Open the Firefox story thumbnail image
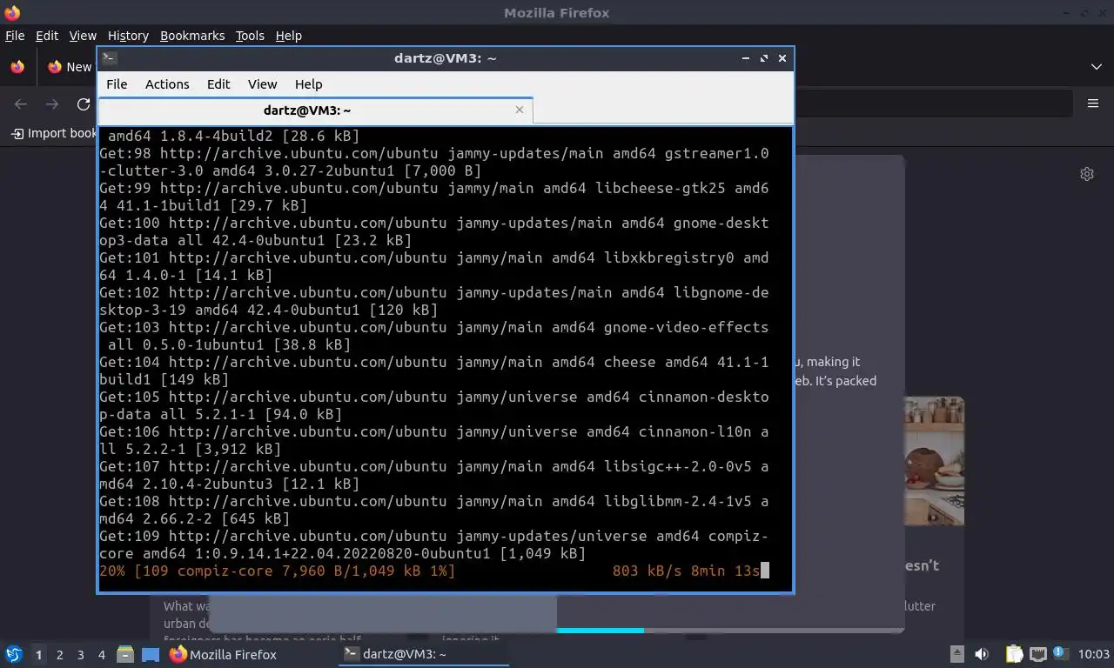Screen dimensions: 1114x668 (x=935, y=461)
